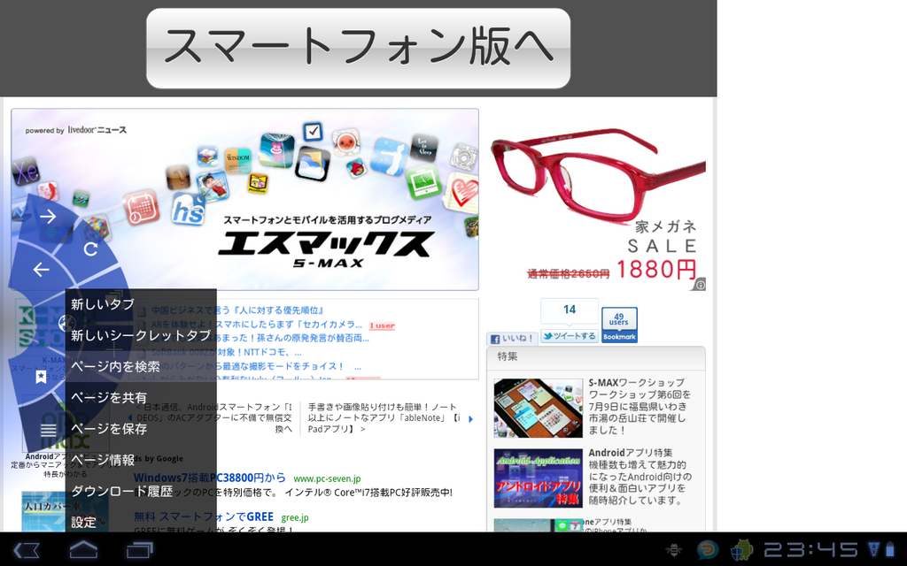The image size is (907, 566).
Task: Open the ad info icon on glasses ad
Action: pyautogui.click(x=700, y=284)
